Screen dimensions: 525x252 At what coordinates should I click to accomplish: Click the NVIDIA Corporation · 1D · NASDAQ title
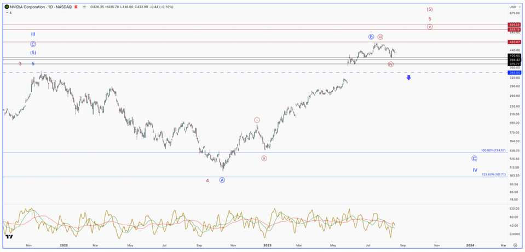(40, 7)
